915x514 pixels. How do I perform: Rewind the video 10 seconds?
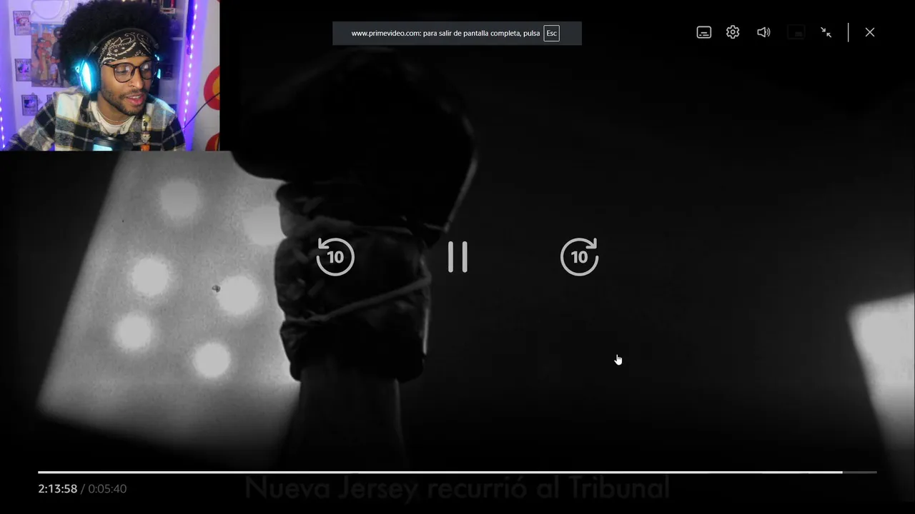(x=335, y=257)
